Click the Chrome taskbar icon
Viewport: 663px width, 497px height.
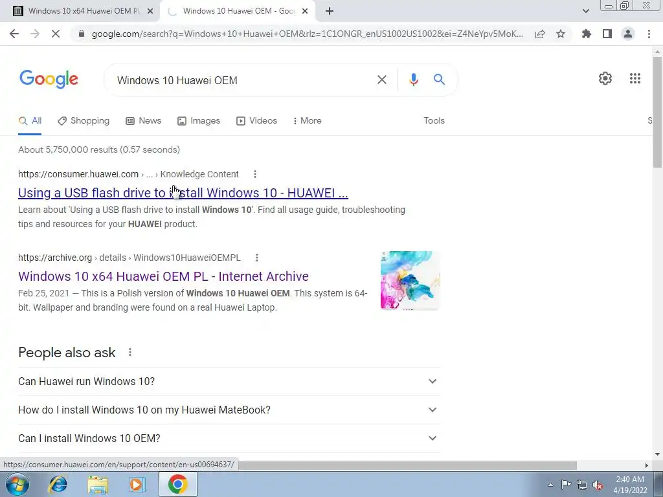coord(177,484)
